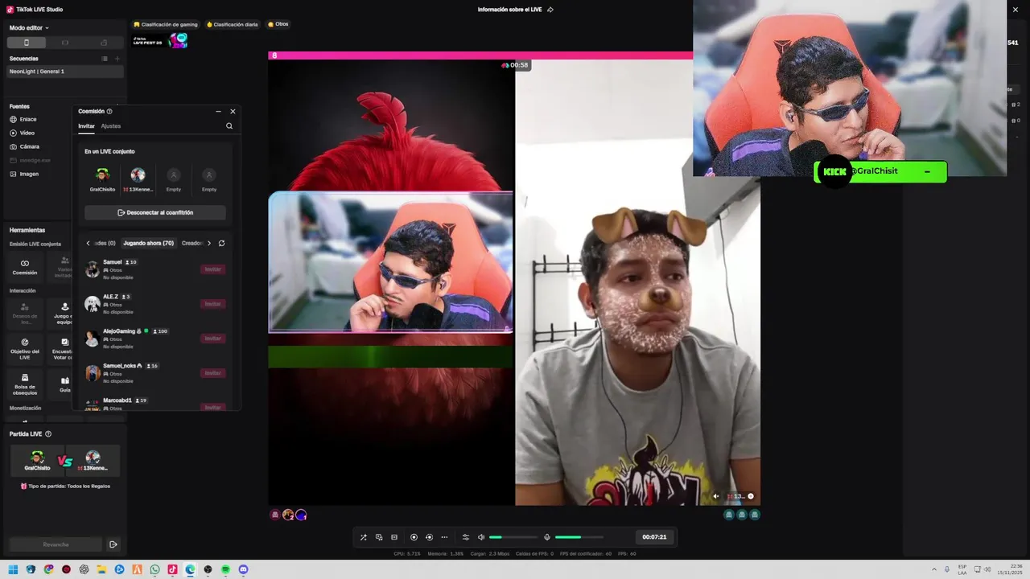Invite AlejoGaming to co-host
This screenshot has width=1030, height=579.
(213, 339)
